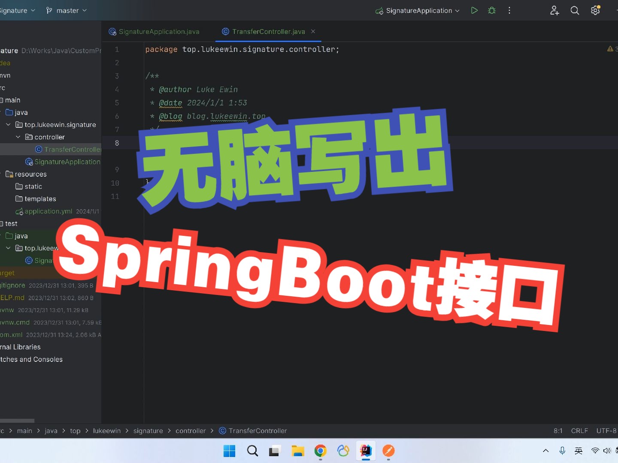Open Windows taskbar search

[252, 451]
